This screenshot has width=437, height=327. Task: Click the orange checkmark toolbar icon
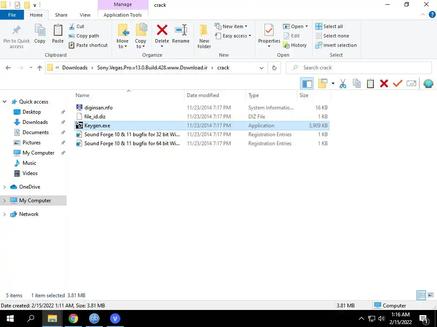[x=397, y=83]
